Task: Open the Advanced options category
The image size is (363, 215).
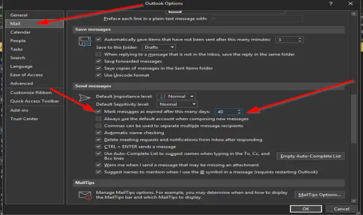Action: click(35, 83)
